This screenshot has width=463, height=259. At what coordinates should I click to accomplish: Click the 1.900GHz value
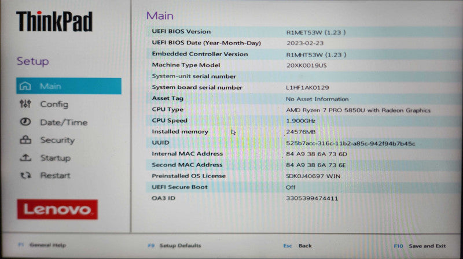pos(300,121)
